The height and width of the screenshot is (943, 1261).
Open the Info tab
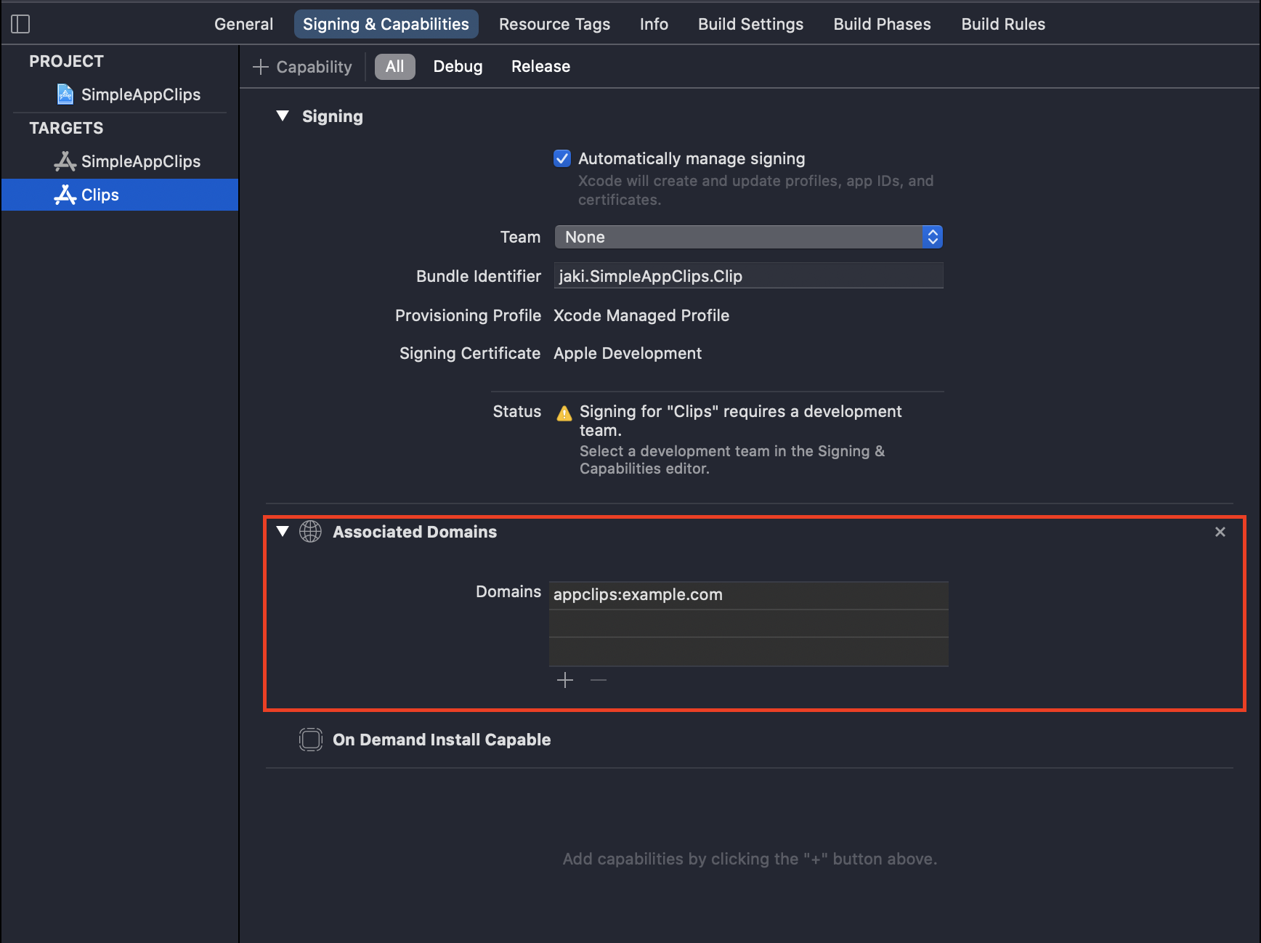pos(654,24)
